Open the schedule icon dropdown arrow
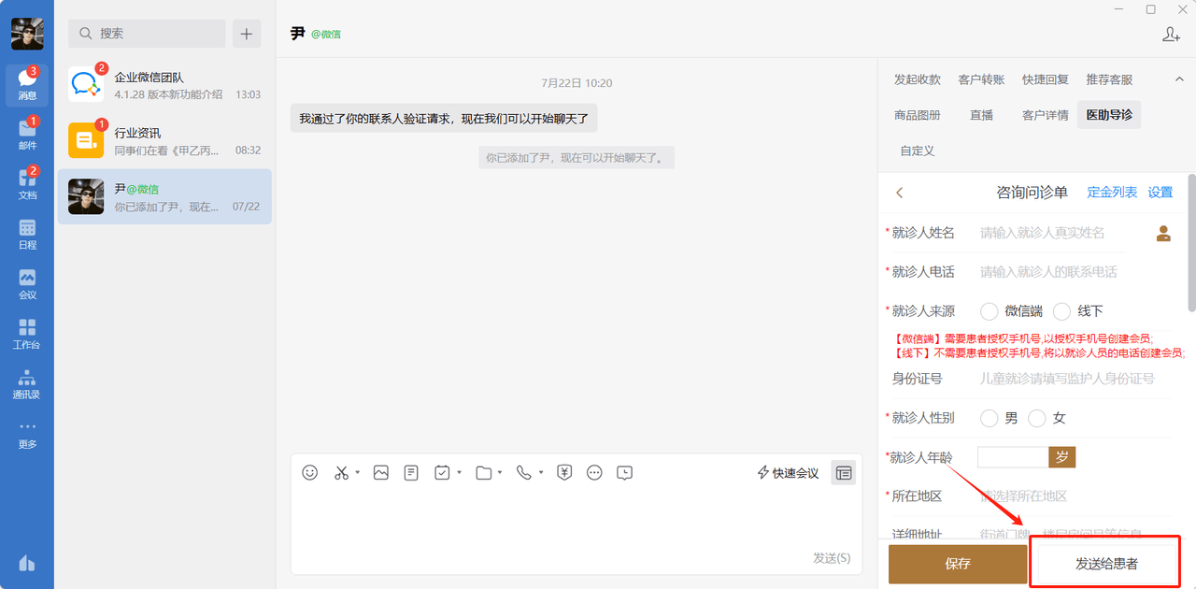Screen dimensions: 1196x589 click(x=460, y=474)
